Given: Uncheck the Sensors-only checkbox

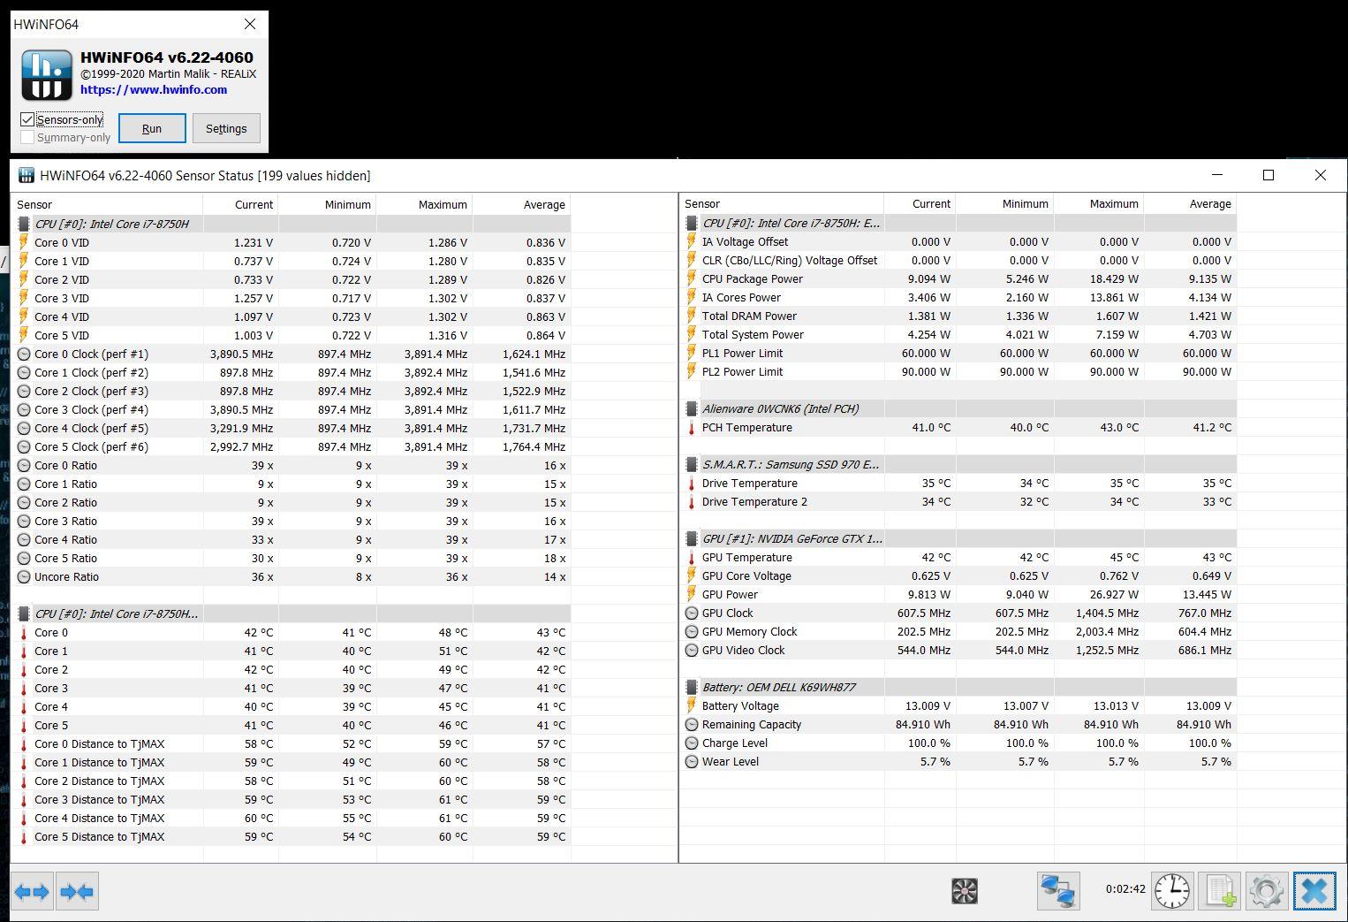Looking at the screenshot, I should point(27,119).
